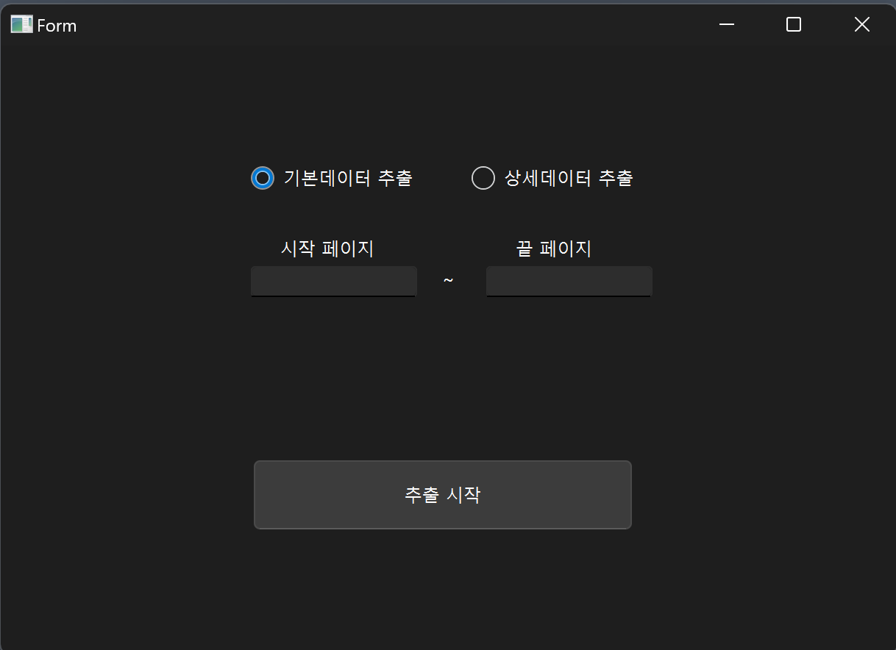This screenshot has width=896, height=650.
Task: Focus the 끝 페이지 input field
Action: click(x=569, y=281)
